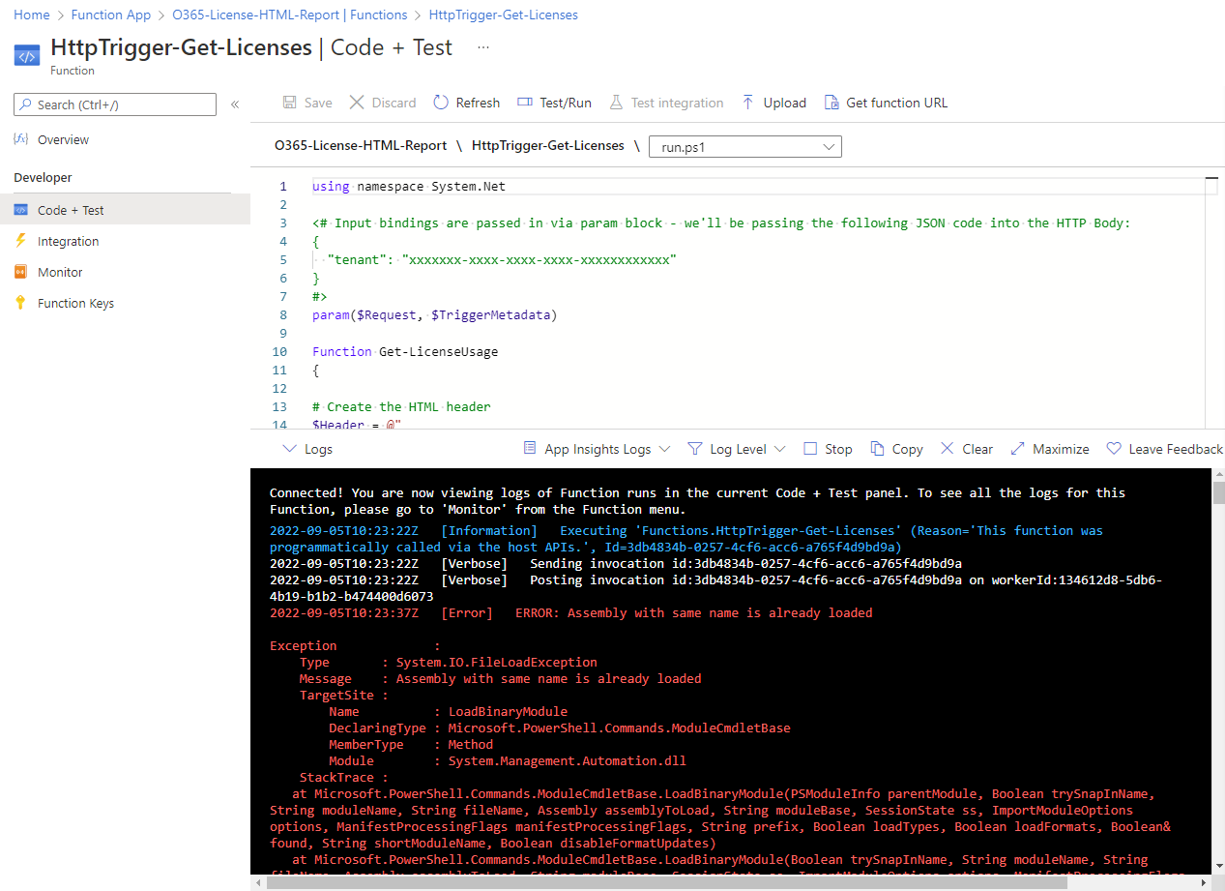Click 'System.Management.Automation.dll' in log
The height and width of the screenshot is (891, 1225).
(x=568, y=760)
